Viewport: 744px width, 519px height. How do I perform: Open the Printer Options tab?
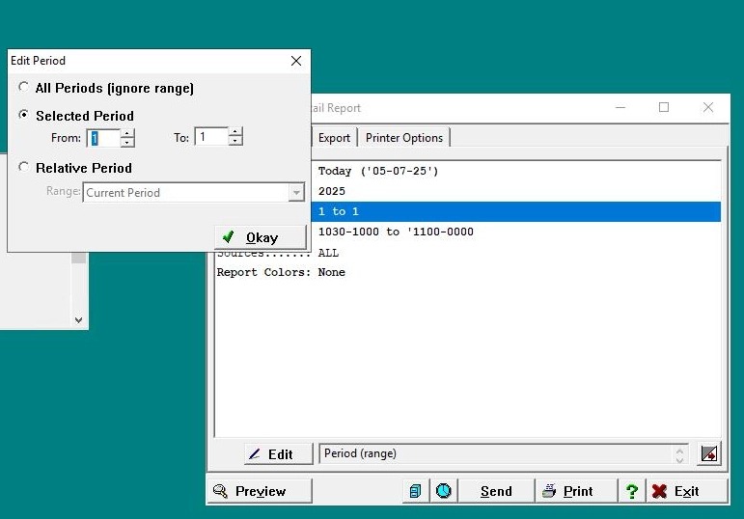(403, 138)
